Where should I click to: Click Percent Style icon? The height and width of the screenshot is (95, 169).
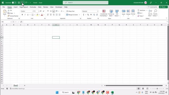[88, 15]
